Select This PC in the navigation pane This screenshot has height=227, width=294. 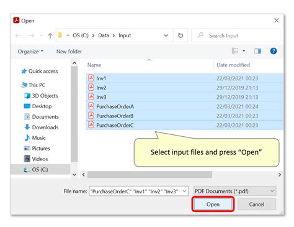pyautogui.click(x=33, y=85)
